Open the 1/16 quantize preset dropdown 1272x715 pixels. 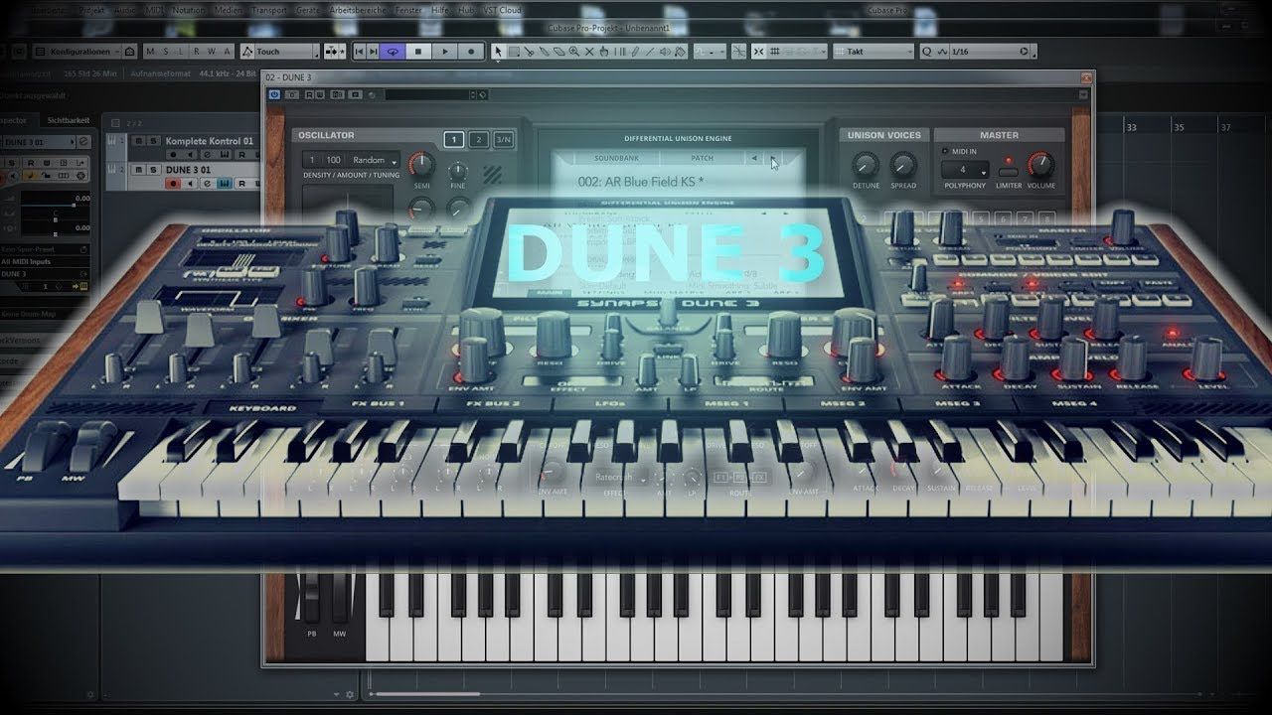coord(989,51)
